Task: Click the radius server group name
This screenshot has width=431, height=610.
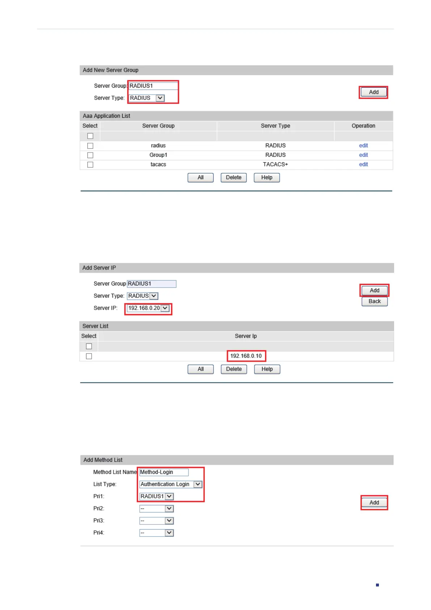Action: (159, 146)
